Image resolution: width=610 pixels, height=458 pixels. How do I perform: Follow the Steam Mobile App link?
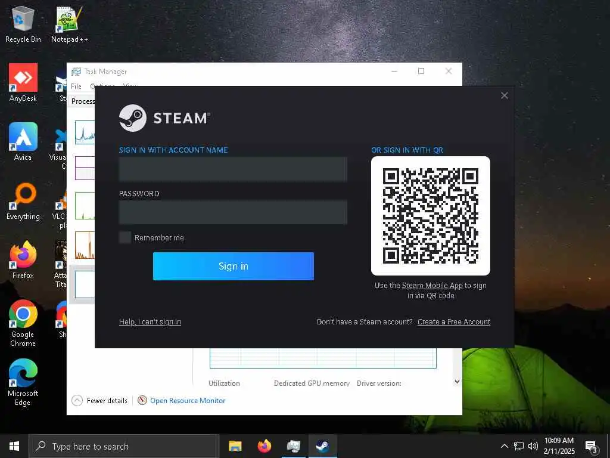[432, 286]
